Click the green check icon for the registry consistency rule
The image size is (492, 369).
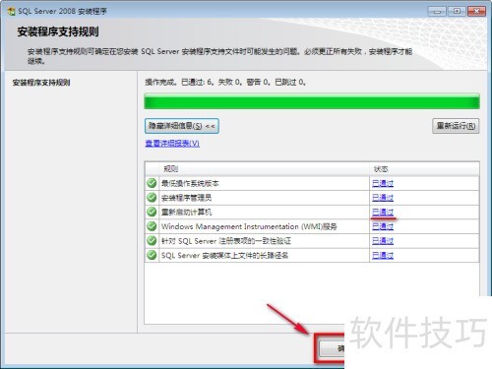coord(152,241)
